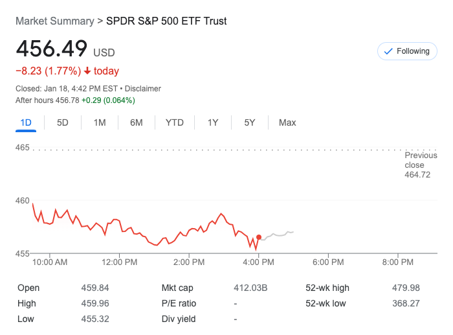The height and width of the screenshot is (335, 453).
Task: Select the YTD tab
Action: (x=175, y=122)
